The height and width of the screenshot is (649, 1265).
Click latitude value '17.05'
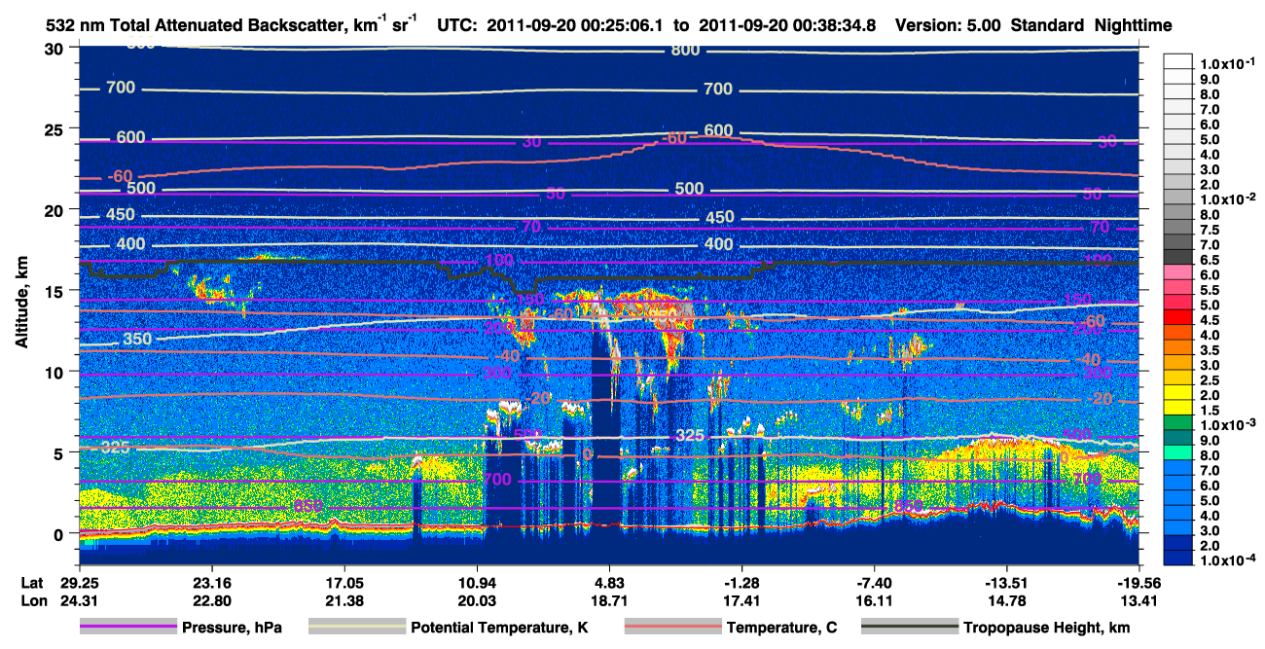[x=344, y=582]
